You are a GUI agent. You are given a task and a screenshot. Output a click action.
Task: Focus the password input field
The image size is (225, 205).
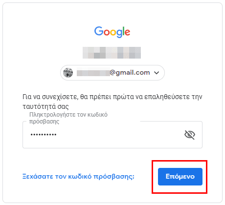[112, 135]
